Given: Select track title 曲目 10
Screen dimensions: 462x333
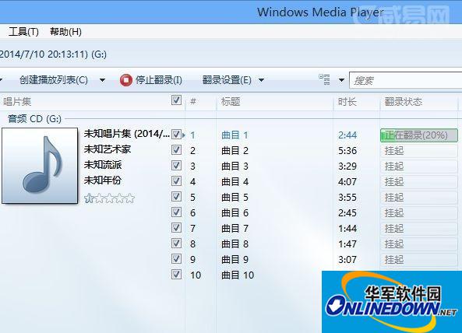Looking at the screenshot, I should pyautogui.click(x=238, y=275).
